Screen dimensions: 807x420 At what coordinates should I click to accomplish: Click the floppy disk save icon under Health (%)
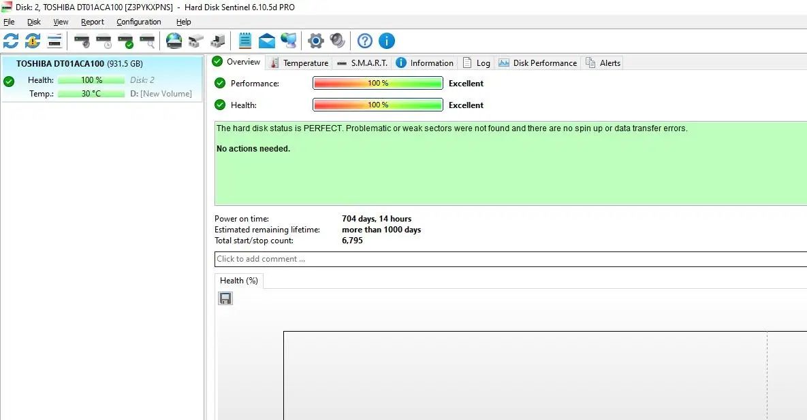225,298
